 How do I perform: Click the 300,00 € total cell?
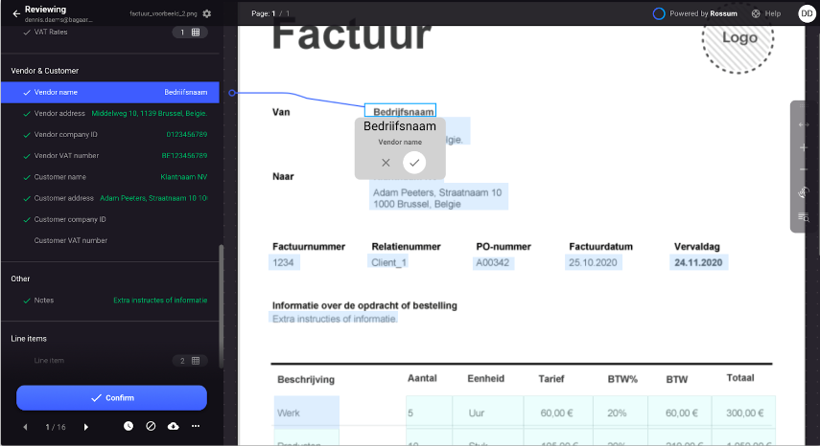pyautogui.click(x=743, y=413)
